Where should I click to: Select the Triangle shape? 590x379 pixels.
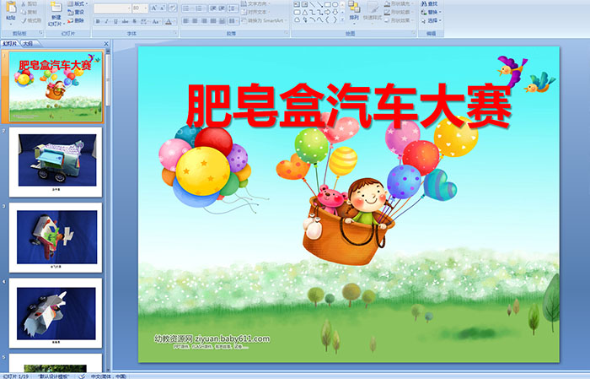point(305,13)
